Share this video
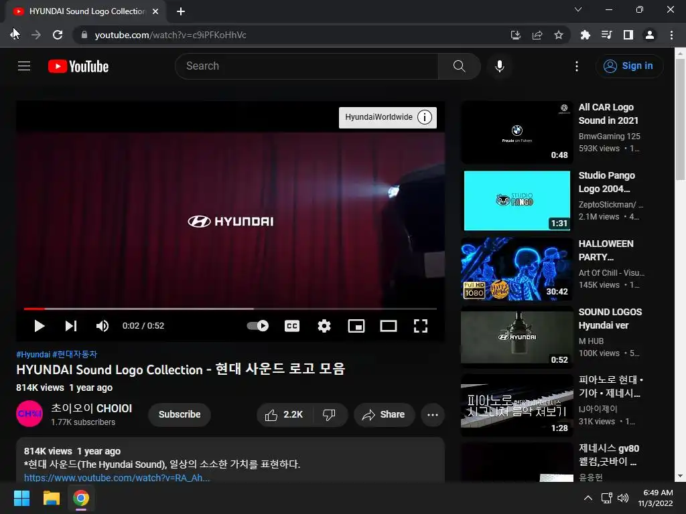This screenshot has height=514, width=686. 384,415
